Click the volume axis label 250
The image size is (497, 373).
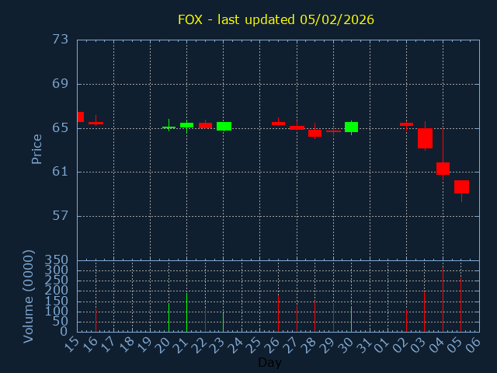click(x=57, y=281)
